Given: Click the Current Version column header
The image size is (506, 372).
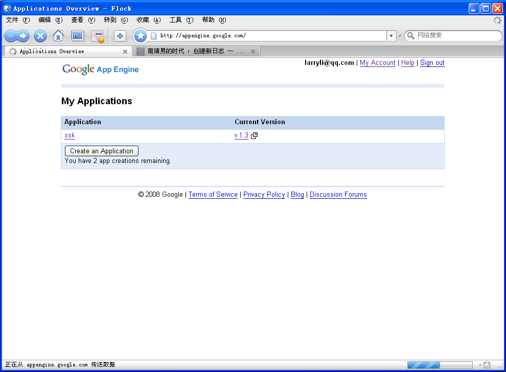Looking at the screenshot, I should coord(260,122).
